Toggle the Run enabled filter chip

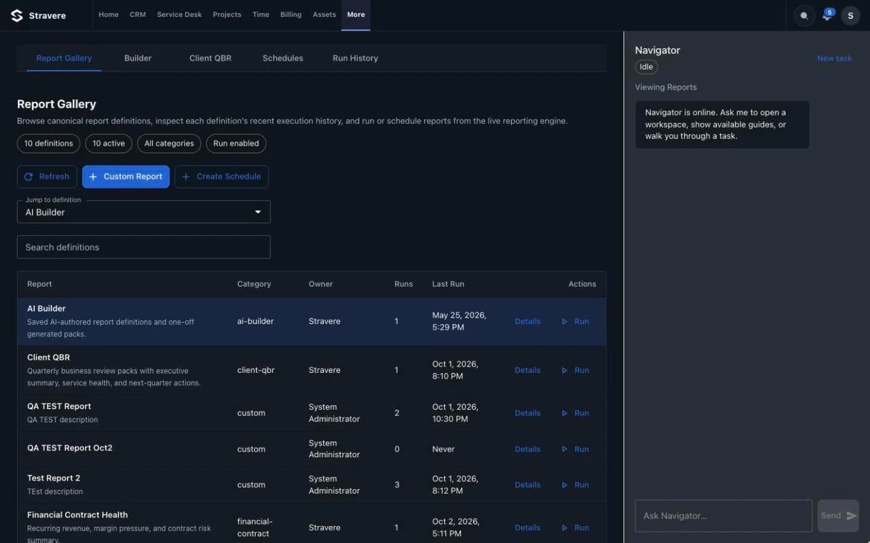coord(236,143)
